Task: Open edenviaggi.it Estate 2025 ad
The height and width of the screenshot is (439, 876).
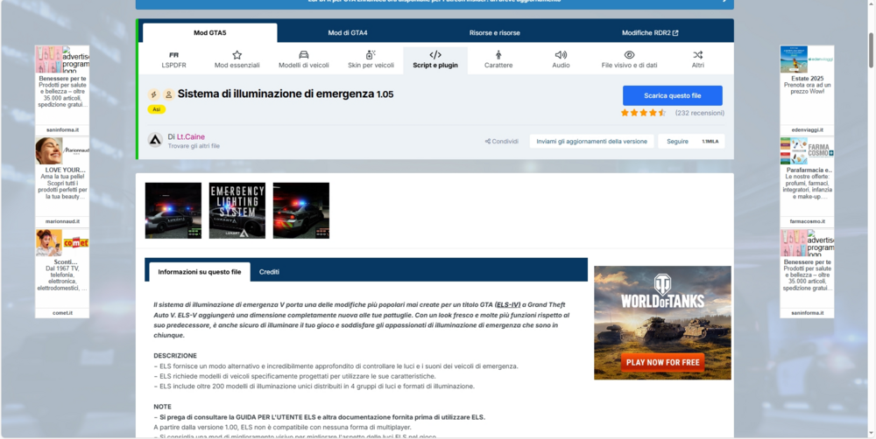Action: [x=808, y=90]
